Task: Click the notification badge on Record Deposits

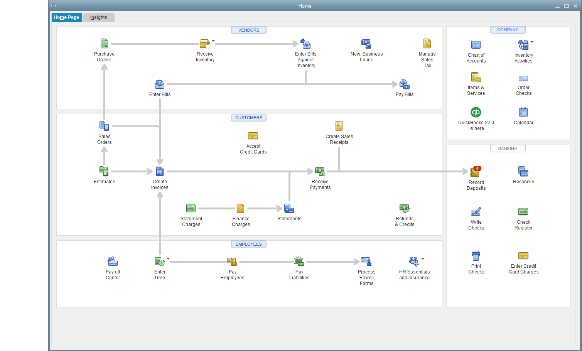Action: 477,168
